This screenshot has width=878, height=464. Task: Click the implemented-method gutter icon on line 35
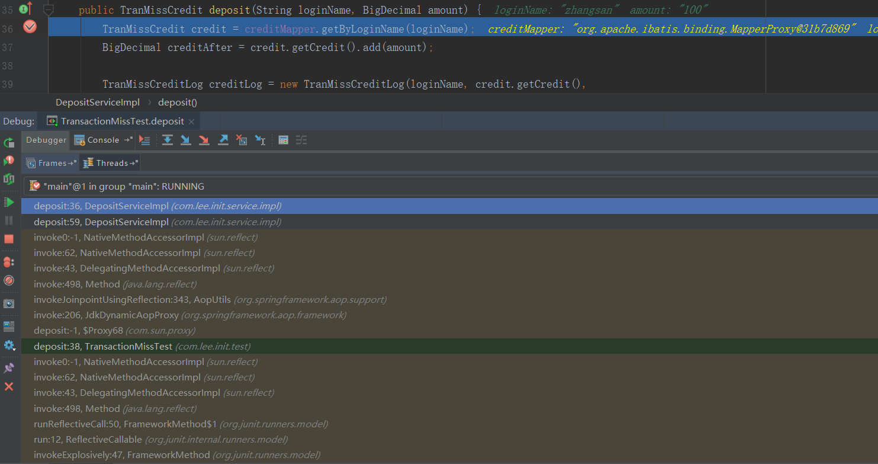point(24,9)
